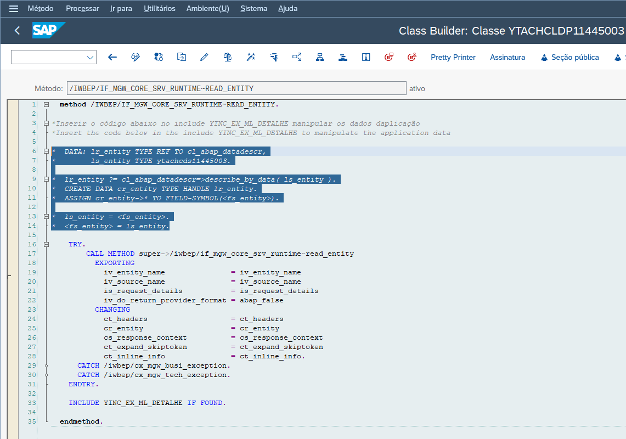This screenshot has width=626, height=439.
Task: Click the Método name input field
Action: tap(236, 88)
